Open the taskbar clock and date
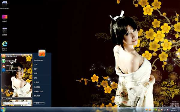The height and width of the screenshot is (112, 180). (174, 110)
